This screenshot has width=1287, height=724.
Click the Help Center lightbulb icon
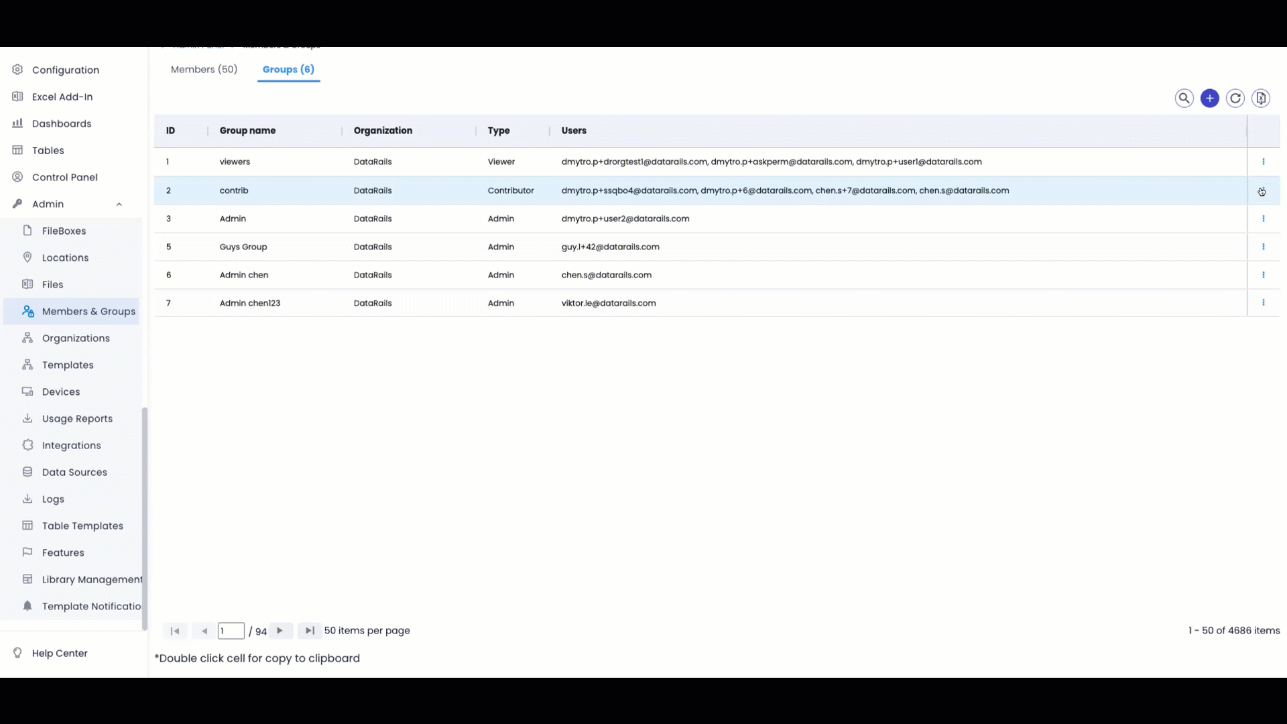(18, 653)
